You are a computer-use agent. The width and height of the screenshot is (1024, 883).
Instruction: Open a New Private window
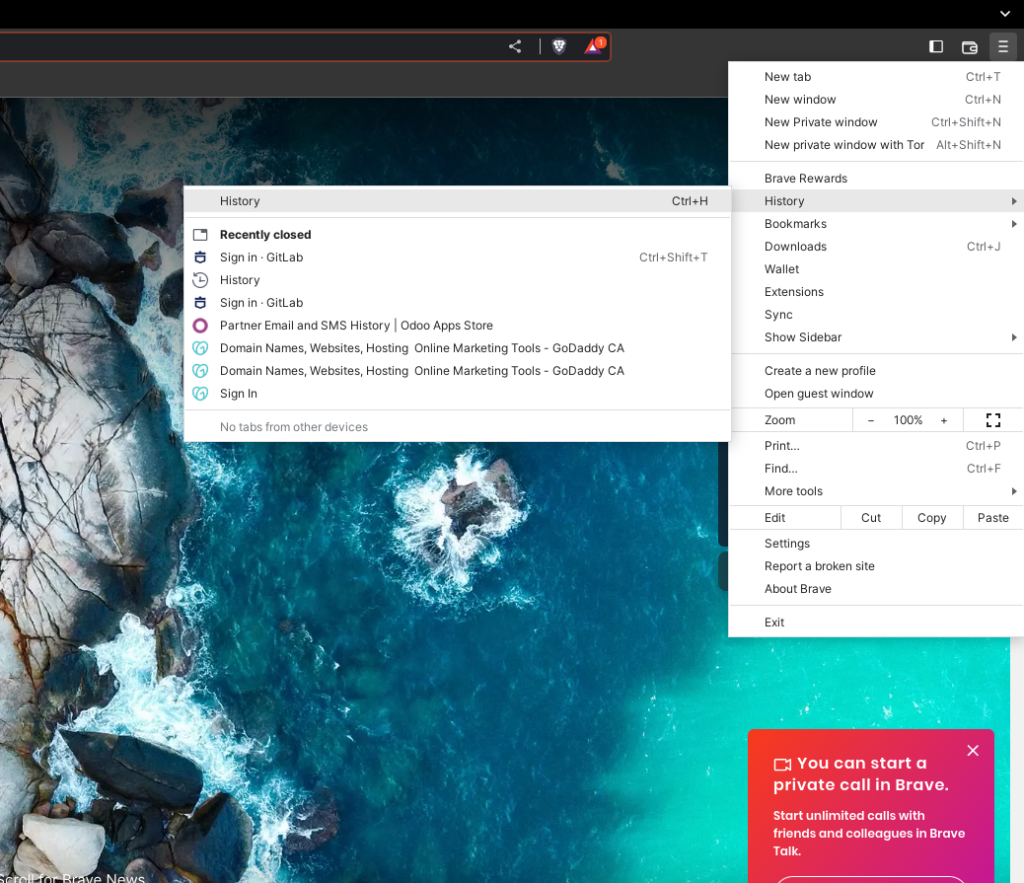click(876, 122)
